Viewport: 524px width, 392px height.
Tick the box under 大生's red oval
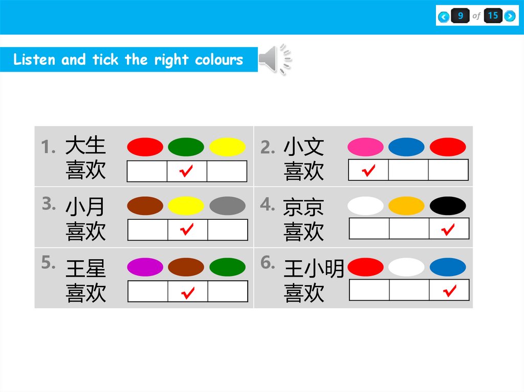[147, 171]
